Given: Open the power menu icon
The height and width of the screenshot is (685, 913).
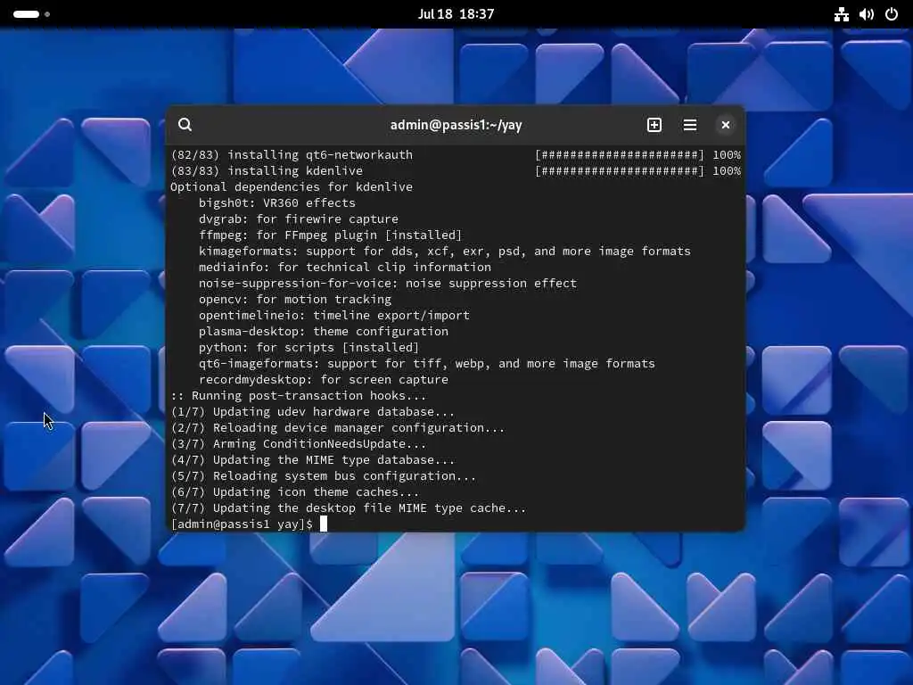Looking at the screenshot, I should [x=891, y=14].
